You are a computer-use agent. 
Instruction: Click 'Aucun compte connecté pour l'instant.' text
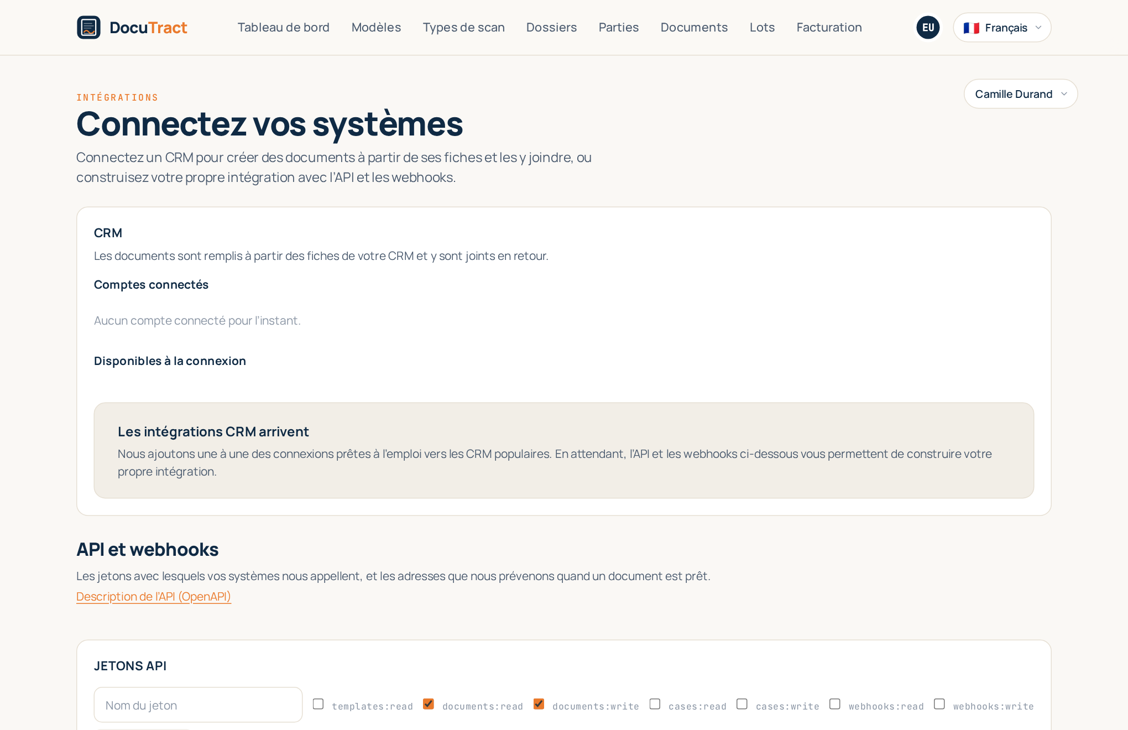197,320
